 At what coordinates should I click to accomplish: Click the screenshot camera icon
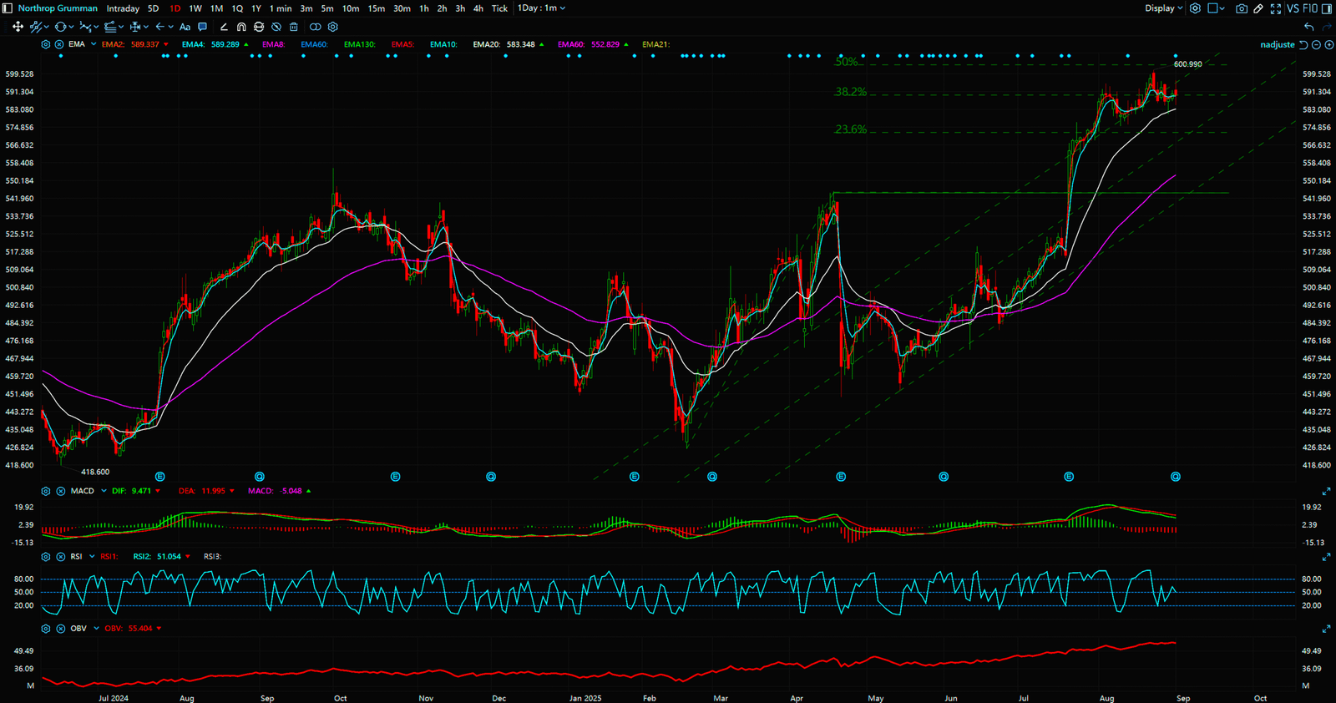pos(1242,8)
